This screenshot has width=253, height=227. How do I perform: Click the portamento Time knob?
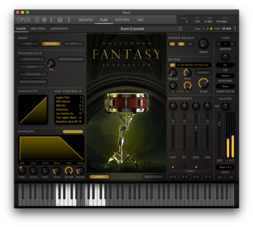[x=51, y=63]
